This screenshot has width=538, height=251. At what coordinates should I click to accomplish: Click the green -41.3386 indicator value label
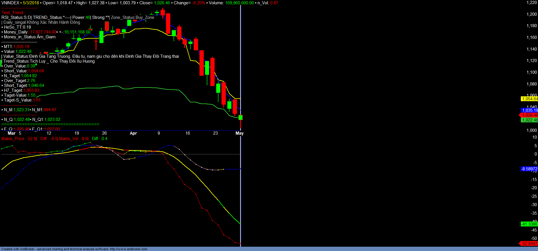[529, 224]
